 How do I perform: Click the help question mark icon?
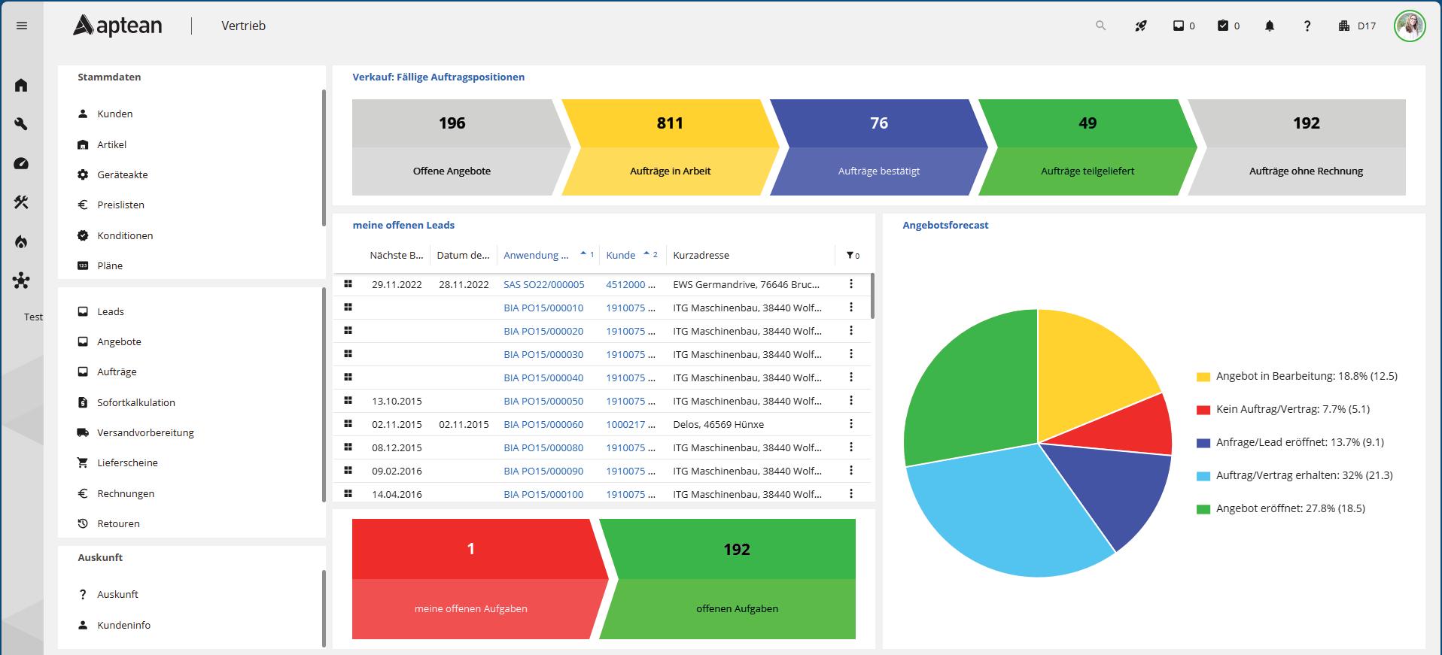(1307, 26)
